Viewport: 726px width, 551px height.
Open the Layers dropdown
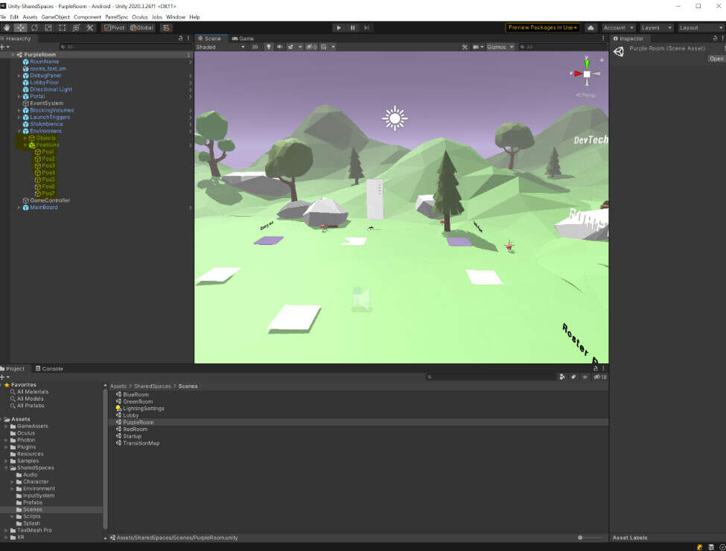click(x=656, y=28)
